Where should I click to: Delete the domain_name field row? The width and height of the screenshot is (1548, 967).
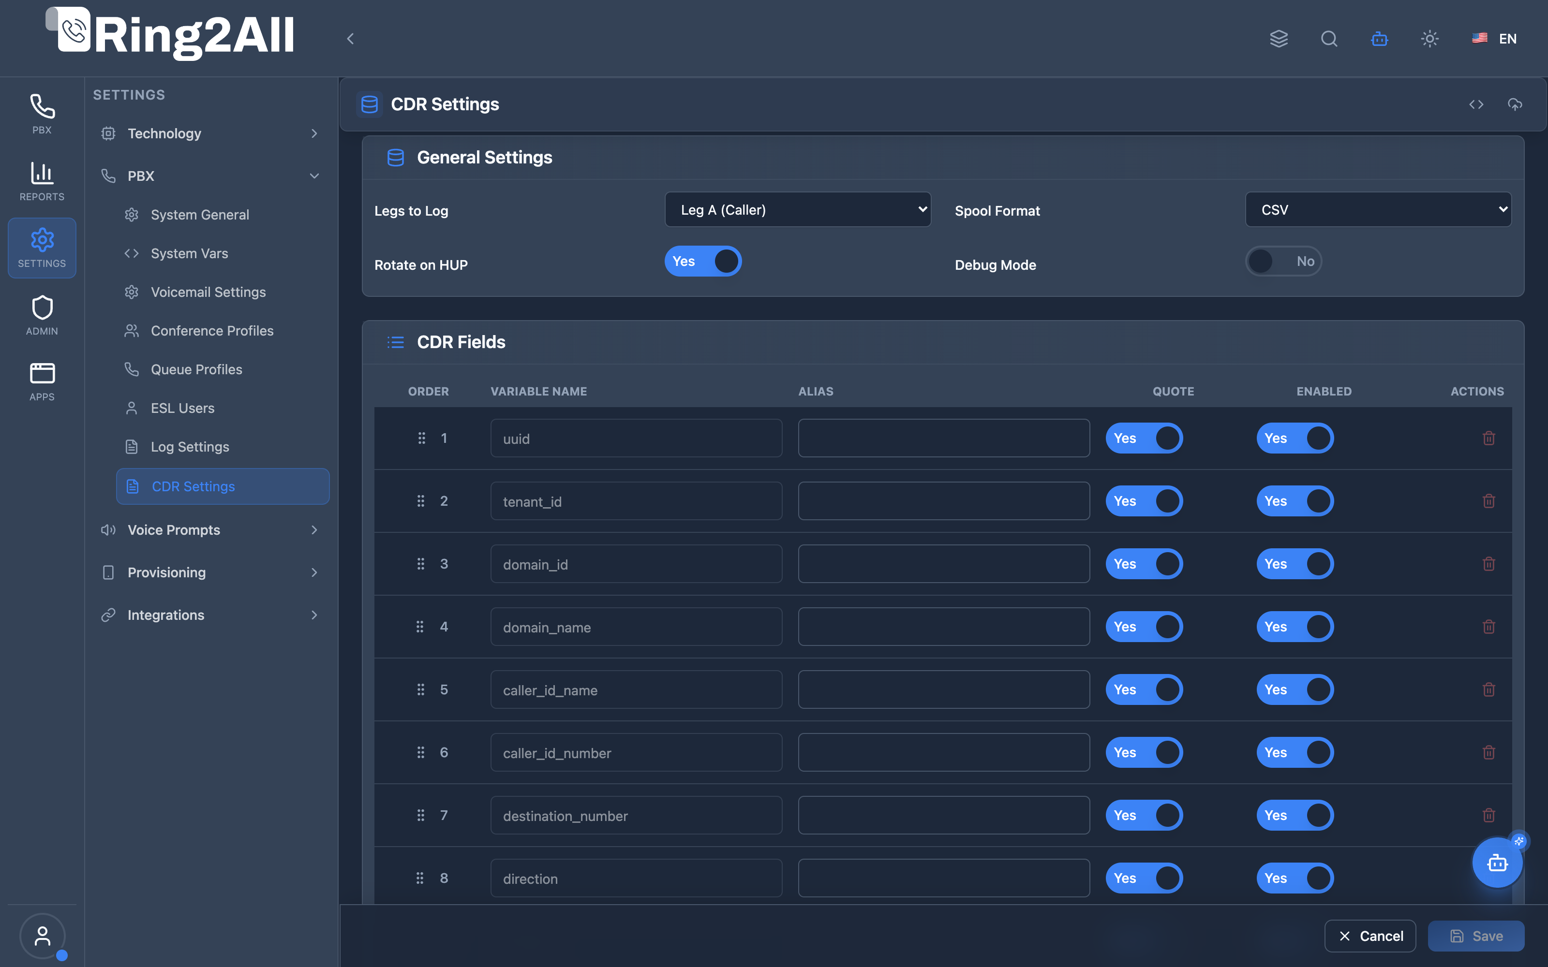(x=1488, y=627)
